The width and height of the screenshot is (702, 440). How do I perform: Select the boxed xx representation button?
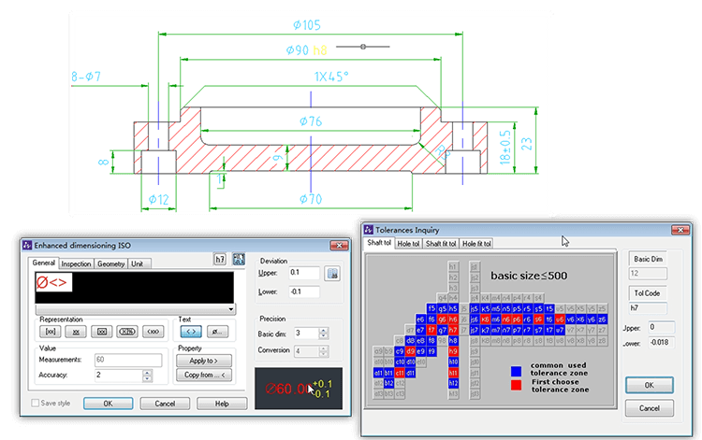click(x=101, y=331)
